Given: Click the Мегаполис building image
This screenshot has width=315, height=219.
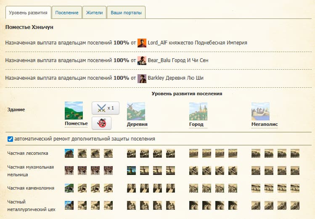Looking at the screenshot, I should (x=260, y=111).
